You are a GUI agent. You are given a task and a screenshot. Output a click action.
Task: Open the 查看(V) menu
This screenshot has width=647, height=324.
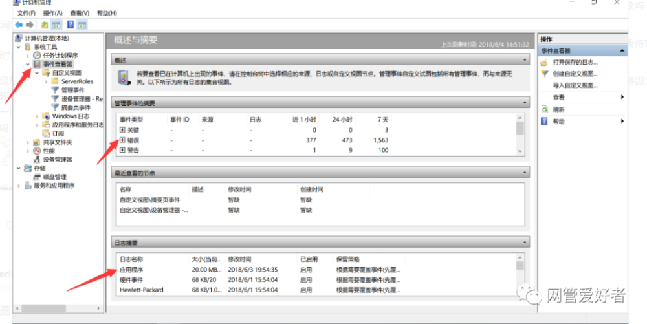click(x=79, y=13)
